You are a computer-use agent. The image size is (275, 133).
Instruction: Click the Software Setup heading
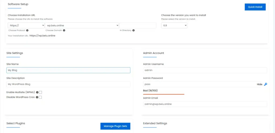(x=18, y=4)
